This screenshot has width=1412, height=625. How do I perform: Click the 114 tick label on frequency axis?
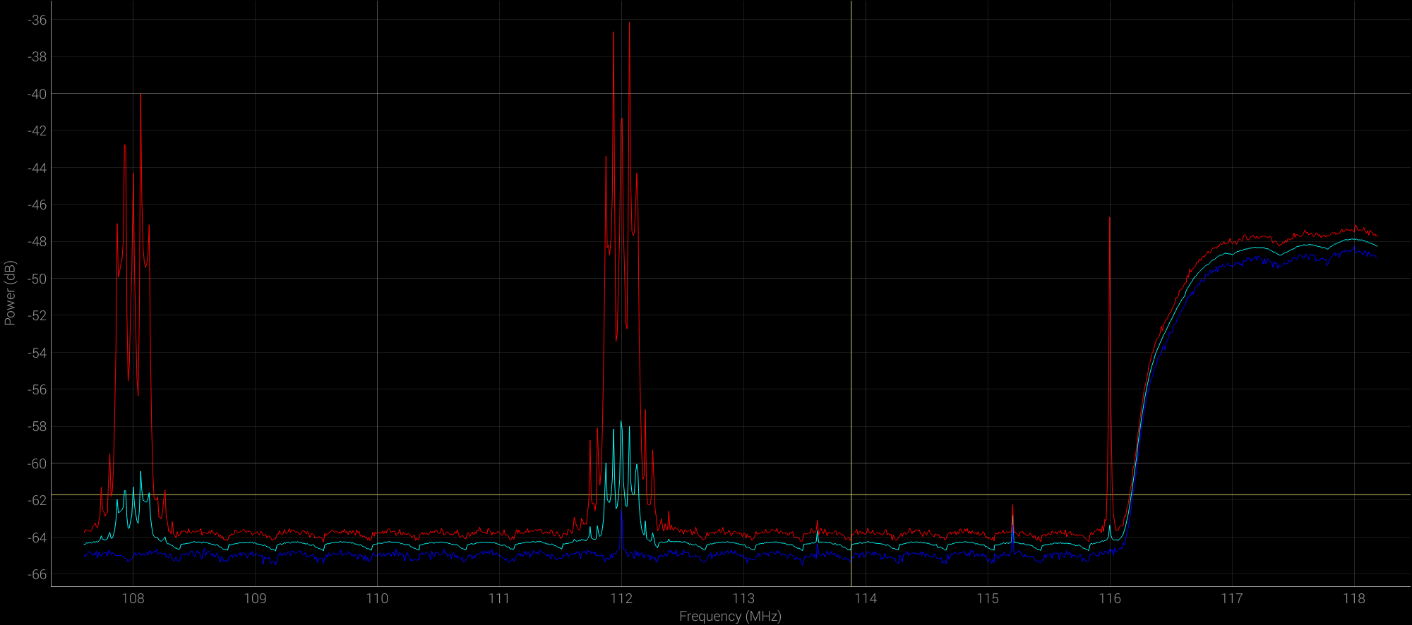866,599
